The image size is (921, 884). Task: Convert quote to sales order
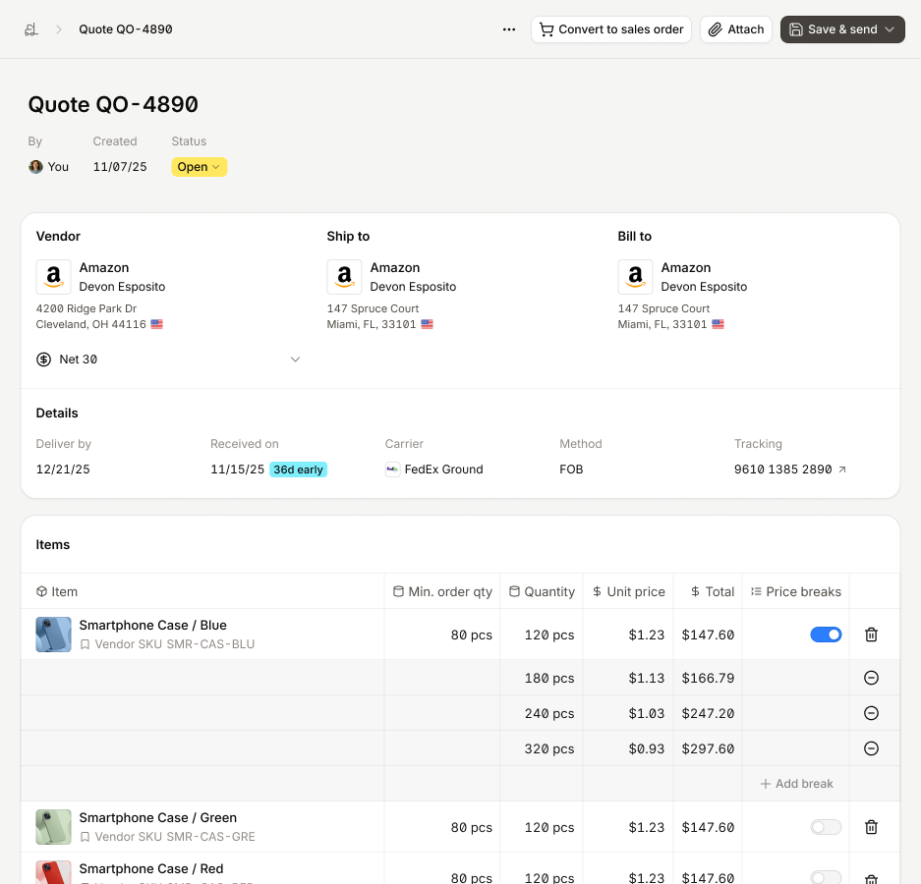click(x=610, y=29)
